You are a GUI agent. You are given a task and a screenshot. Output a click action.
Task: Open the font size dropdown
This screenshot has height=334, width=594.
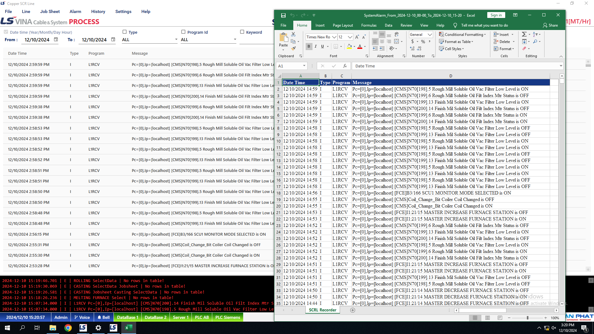(x=350, y=37)
